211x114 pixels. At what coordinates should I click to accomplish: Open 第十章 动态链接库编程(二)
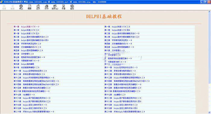pyautogui.click(x=27, y=68)
